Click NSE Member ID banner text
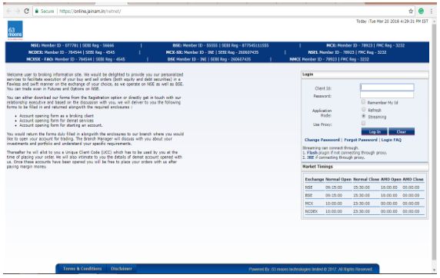This screenshot has width=440, height=278. click(x=72, y=45)
